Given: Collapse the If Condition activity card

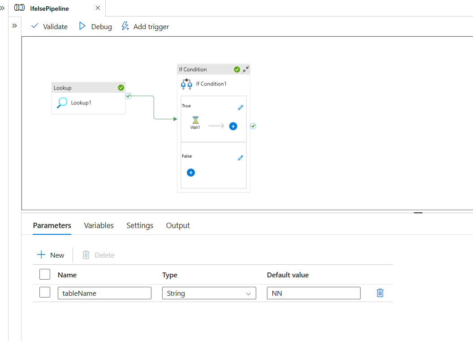Looking at the screenshot, I should pos(245,69).
